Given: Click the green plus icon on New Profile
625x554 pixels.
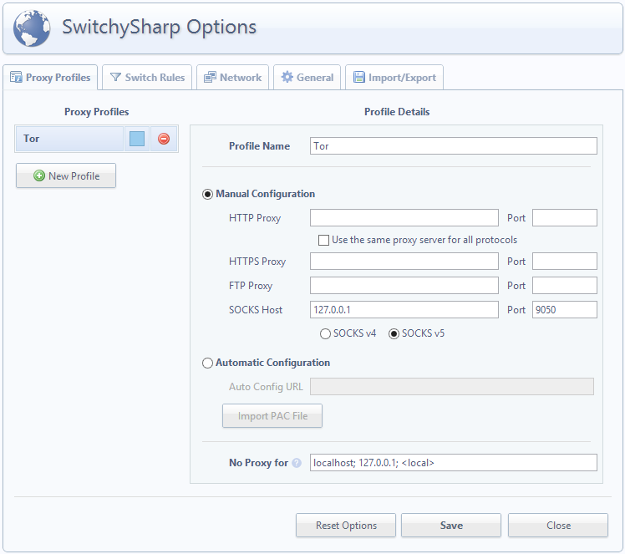Looking at the screenshot, I should pyautogui.click(x=39, y=175).
